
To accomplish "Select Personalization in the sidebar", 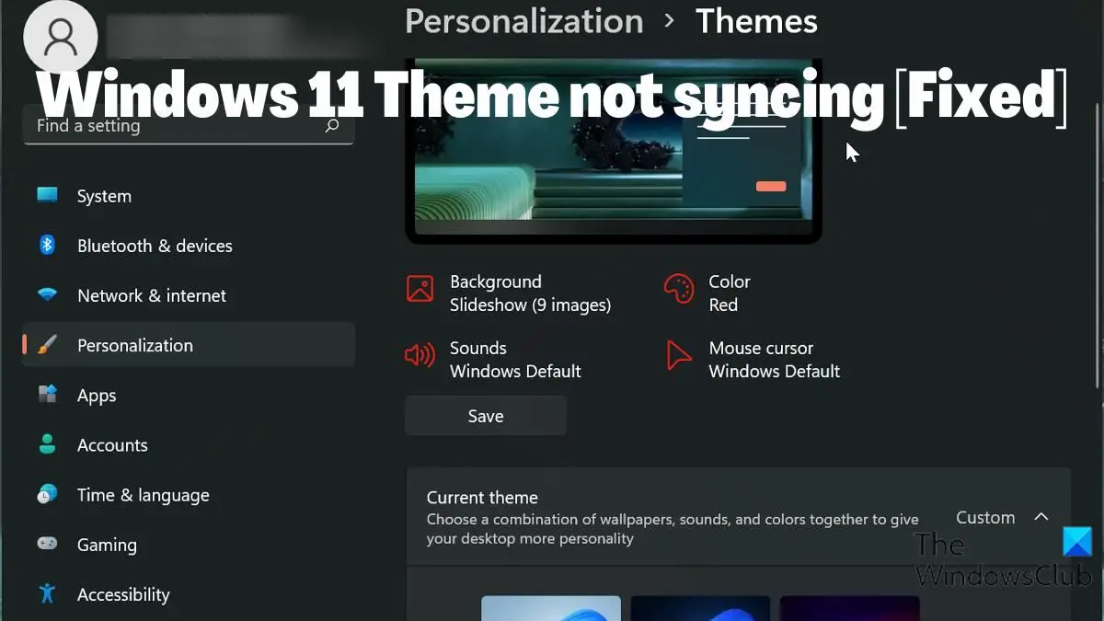I will point(189,345).
